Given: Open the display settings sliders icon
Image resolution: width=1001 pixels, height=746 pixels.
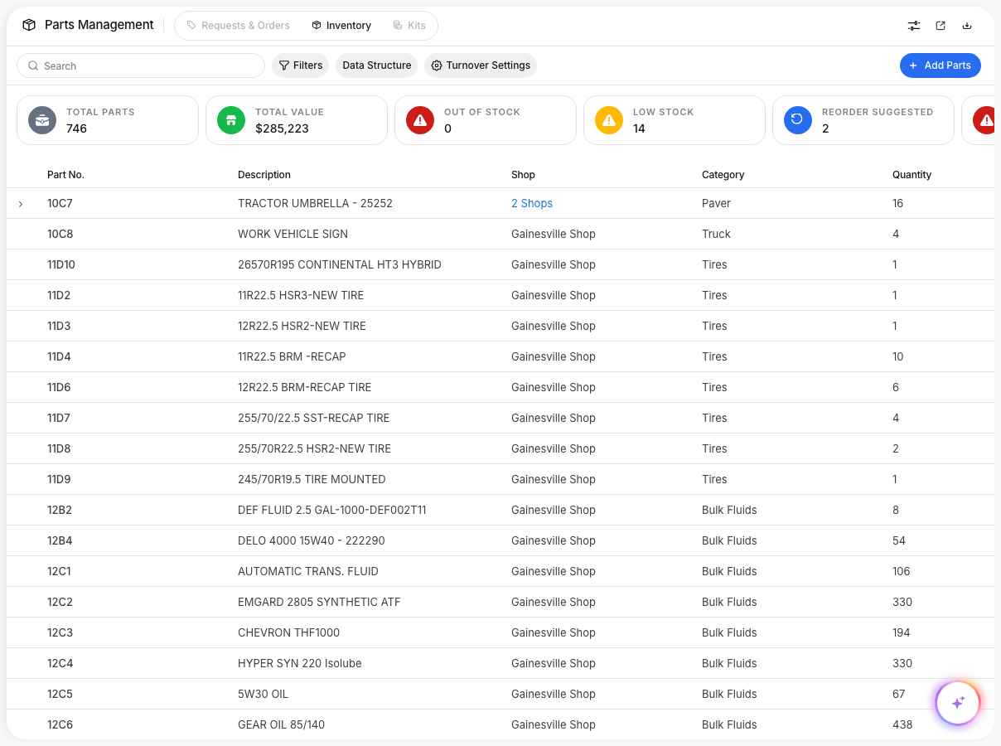Looking at the screenshot, I should [x=914, y=26].
